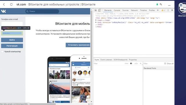Close the DevTools panel with the X

172,10
